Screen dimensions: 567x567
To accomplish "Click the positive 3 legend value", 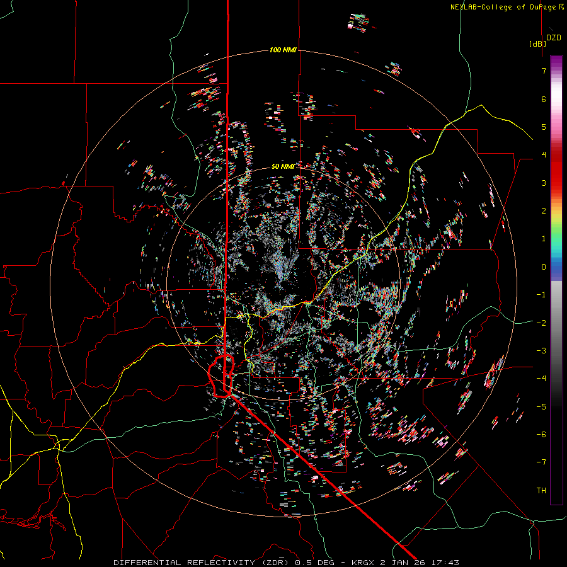I will 544,183.
